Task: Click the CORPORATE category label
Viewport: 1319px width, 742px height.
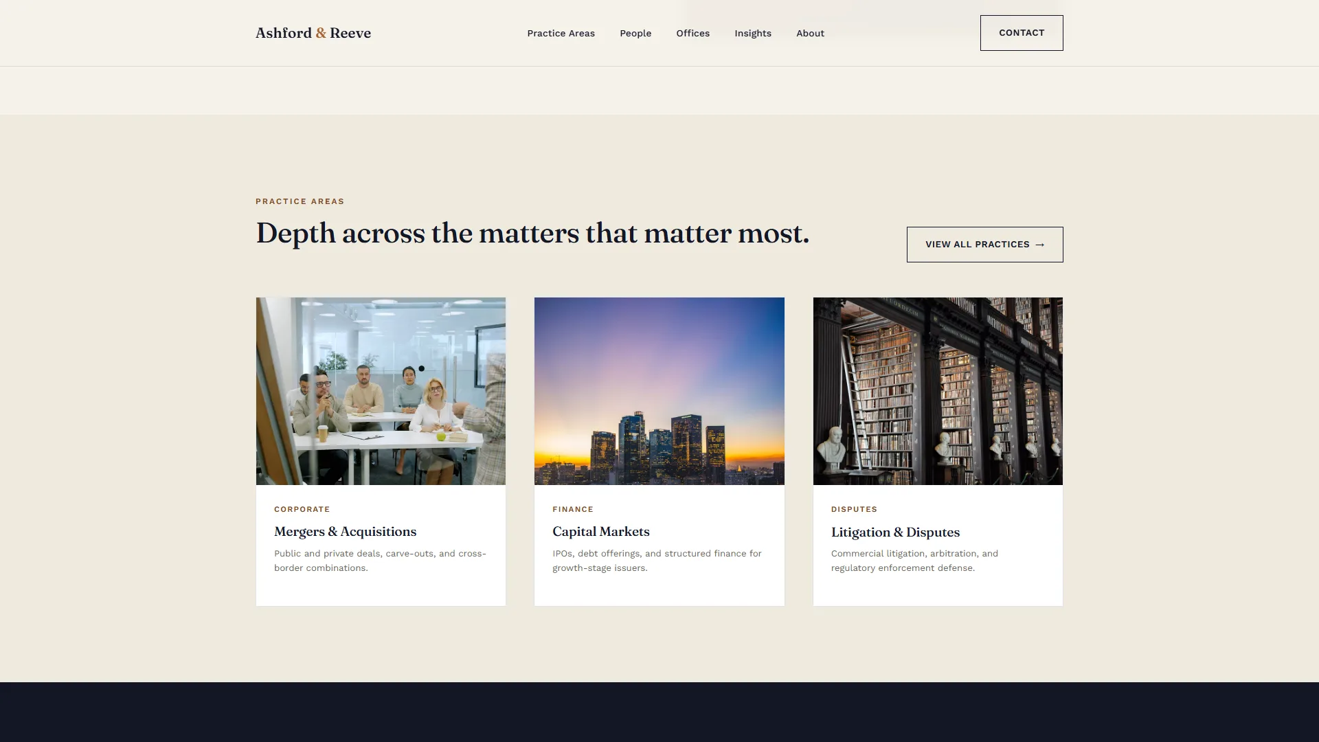Action: point(302,509)
